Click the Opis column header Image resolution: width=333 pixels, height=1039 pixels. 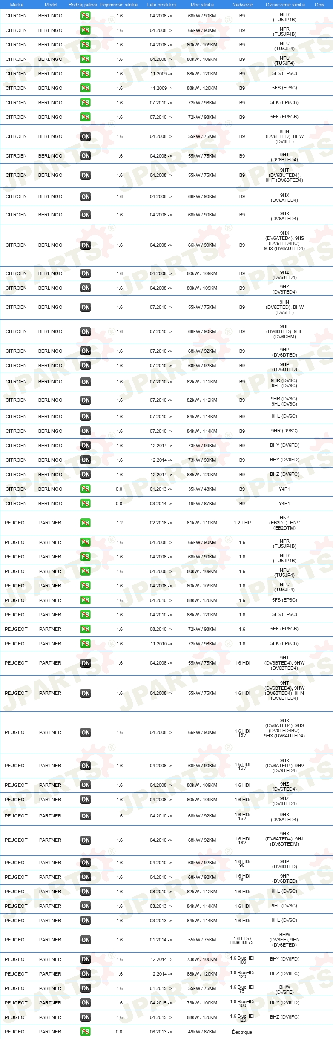319,5
